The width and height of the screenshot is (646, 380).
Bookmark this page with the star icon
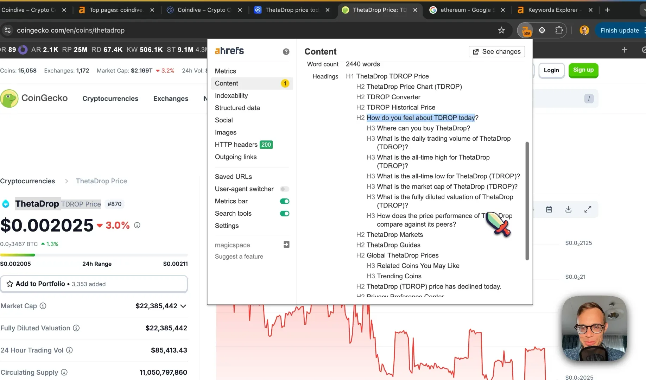[x=501, y=30]
